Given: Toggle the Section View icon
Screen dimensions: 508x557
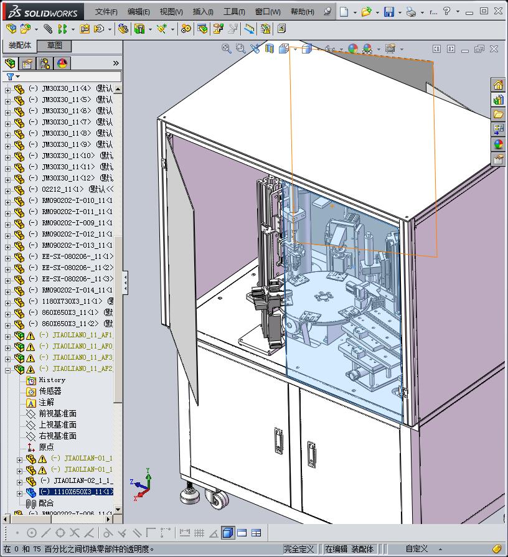Looking at the screenshot, I should 270,49.
